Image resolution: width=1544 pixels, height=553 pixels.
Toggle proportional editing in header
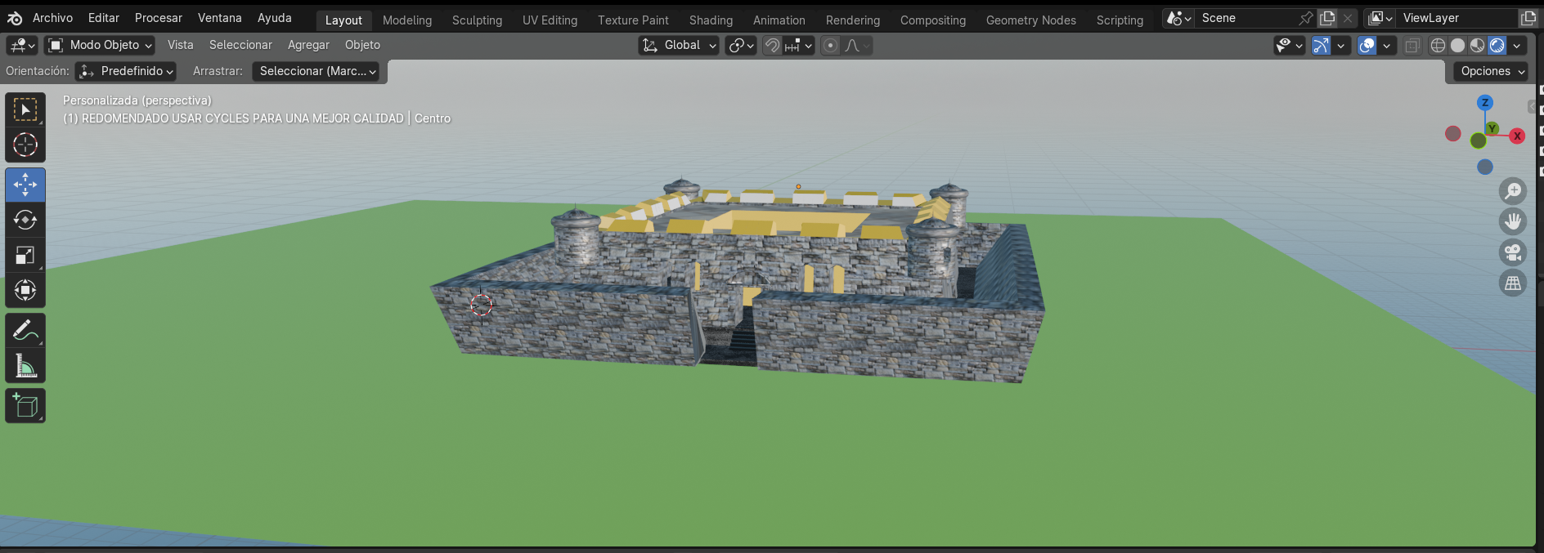tap(830, 46)
